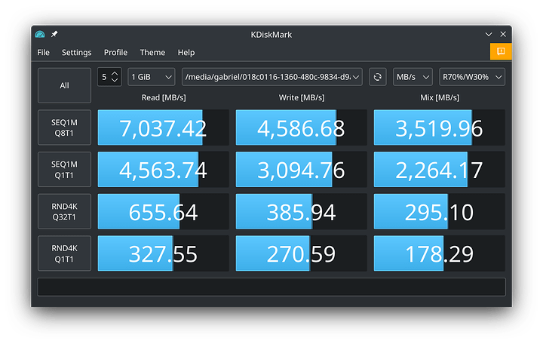Click the 3,519.96 mix result bar
The height and width of the screenshot is (344, 543).
439,127
